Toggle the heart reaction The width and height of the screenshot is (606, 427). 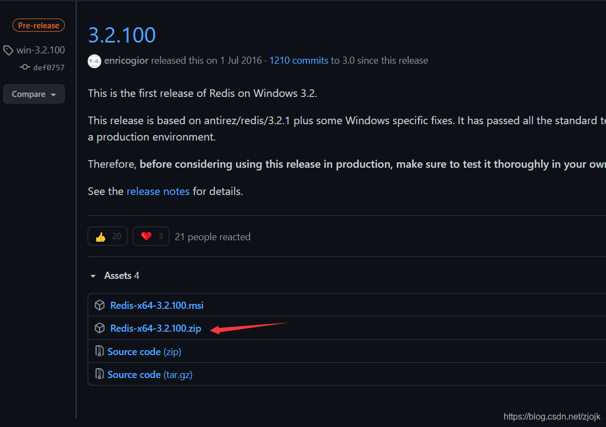coord(151,236)
